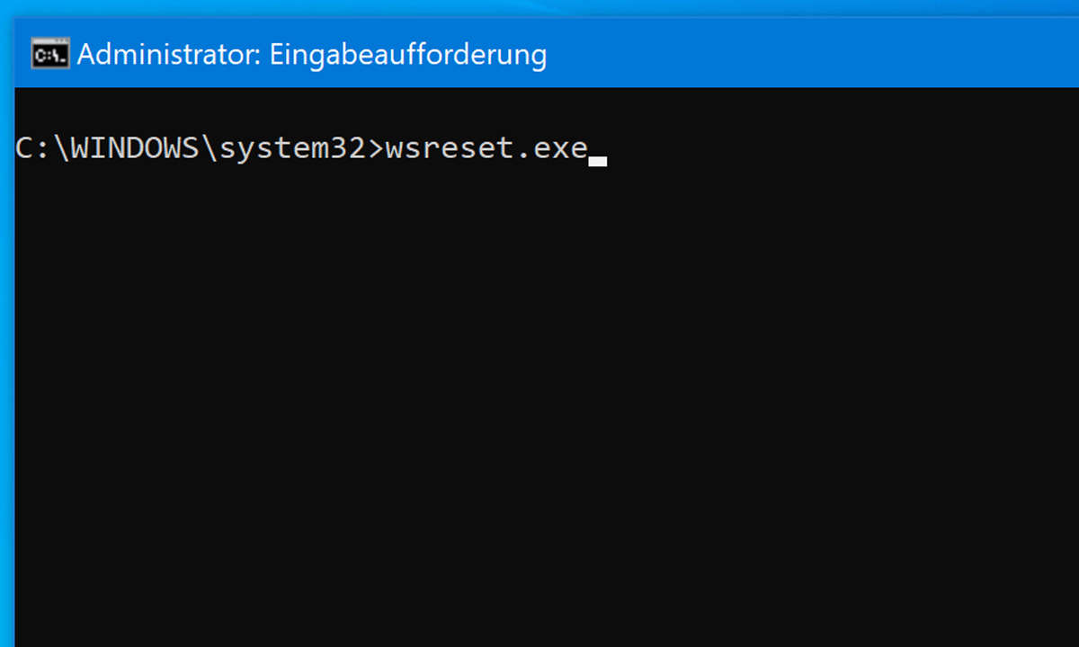Click the "WINDOWS" folder name in the prompt
1079x647 pixels.
pyautogui.click(x=134, y=149)
